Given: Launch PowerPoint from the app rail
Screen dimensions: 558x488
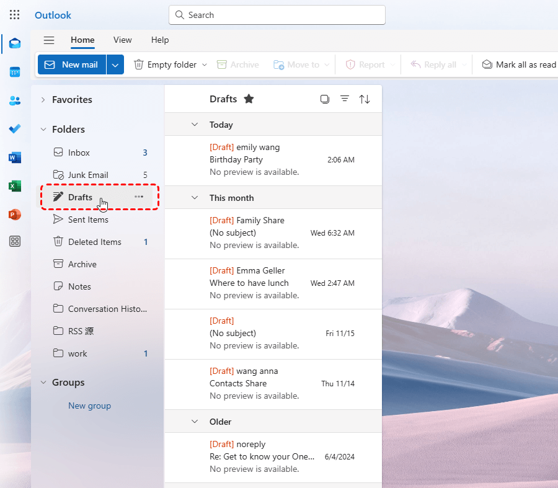Looking at the screenshot, I should [15, 215].
